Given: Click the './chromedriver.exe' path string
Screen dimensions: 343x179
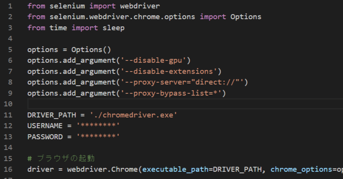Looking at the screenshot, I should click(x=133, y=115).
